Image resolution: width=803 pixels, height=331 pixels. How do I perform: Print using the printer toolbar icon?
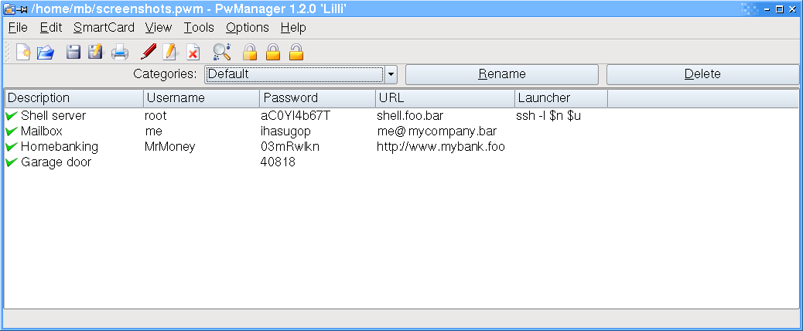pyautogui.click(x=120, y=52)
